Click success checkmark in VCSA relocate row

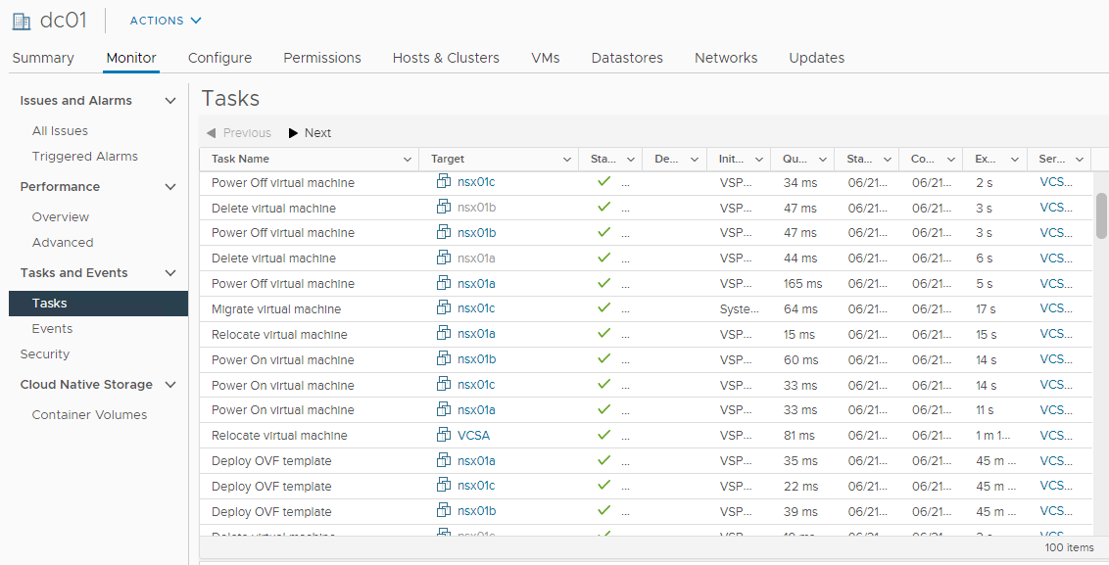603,435
